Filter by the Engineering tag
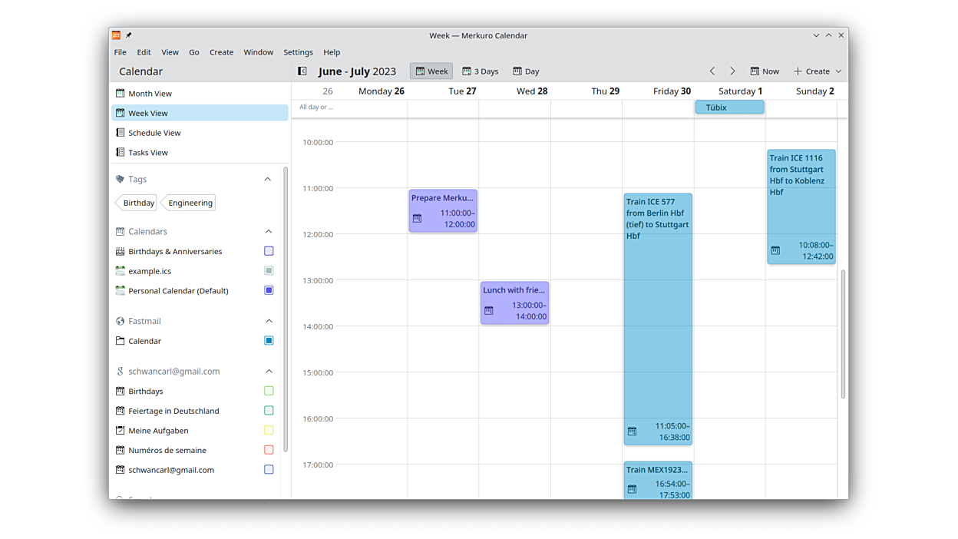The height and width of the screenshot is (539, 958). [190, 203]
